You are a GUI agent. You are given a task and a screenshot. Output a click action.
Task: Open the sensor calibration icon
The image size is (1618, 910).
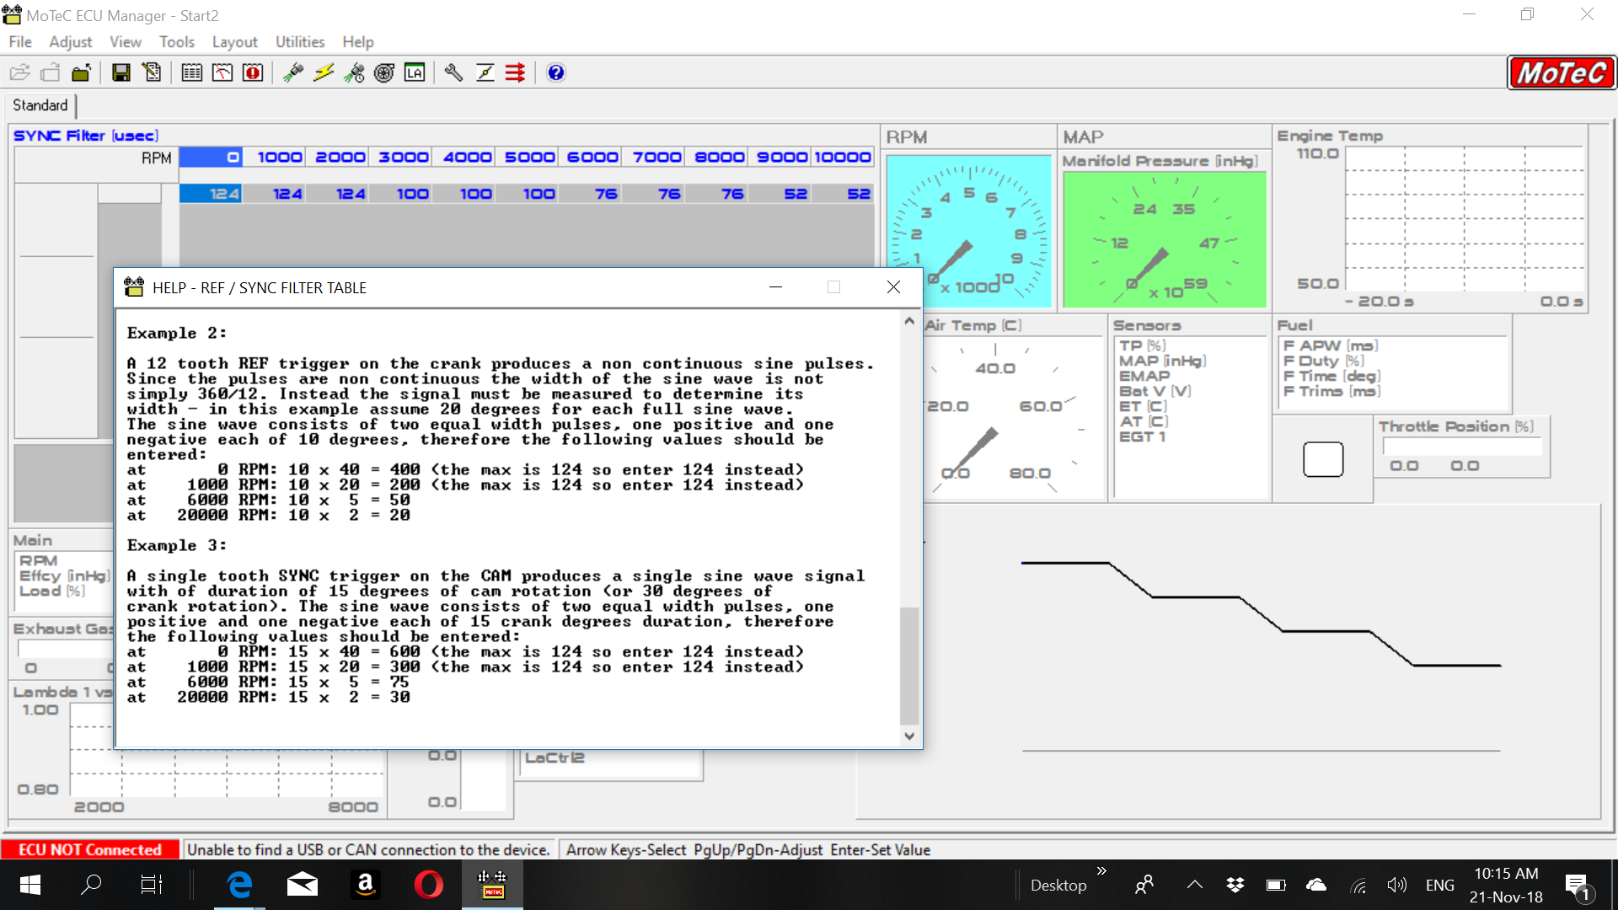coord(485,72)
